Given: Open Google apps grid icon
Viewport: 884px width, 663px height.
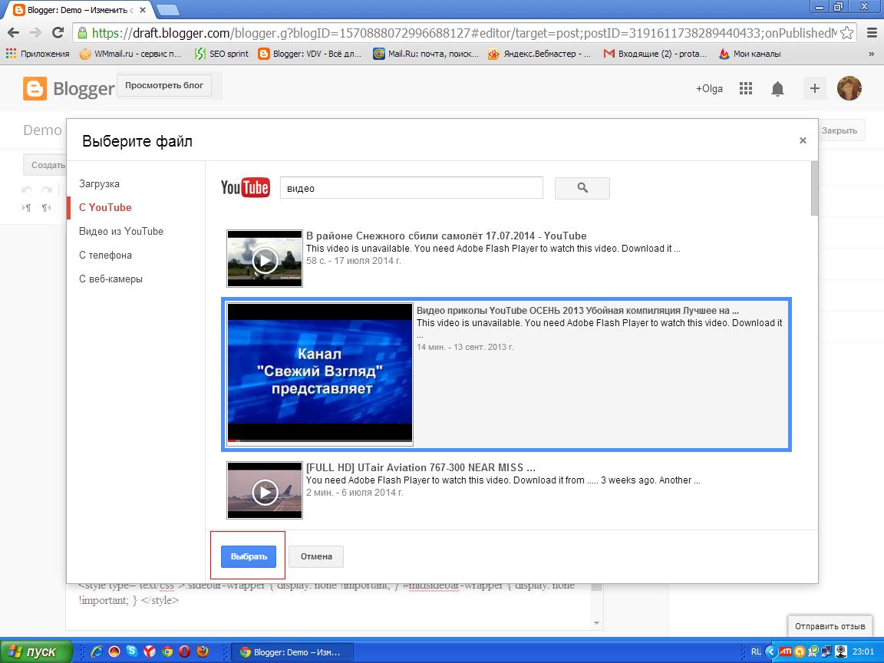Looking at the screenshot, I should click(x=746, y=88).
